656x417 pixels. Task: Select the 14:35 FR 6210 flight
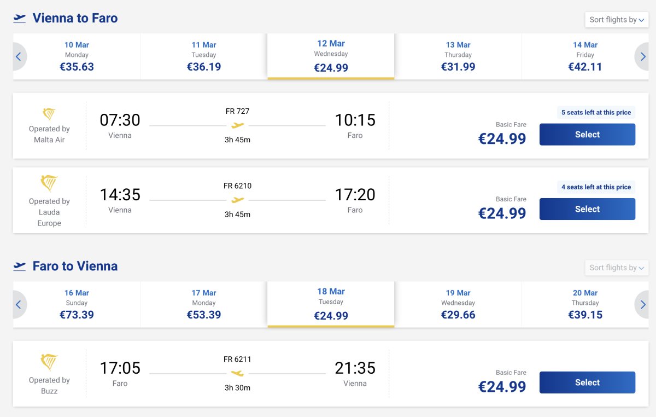tap(587, 209)
